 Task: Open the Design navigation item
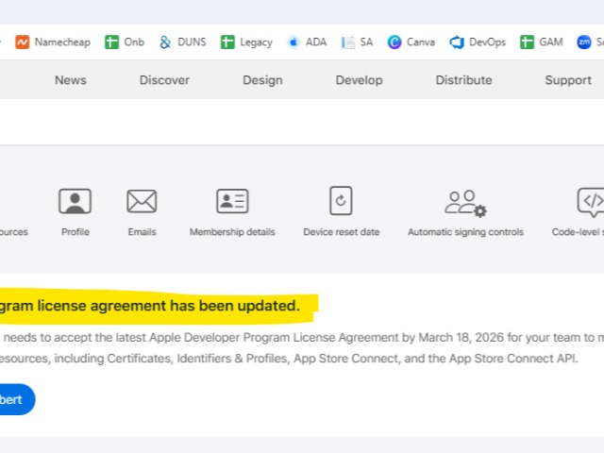coord(262,80)
